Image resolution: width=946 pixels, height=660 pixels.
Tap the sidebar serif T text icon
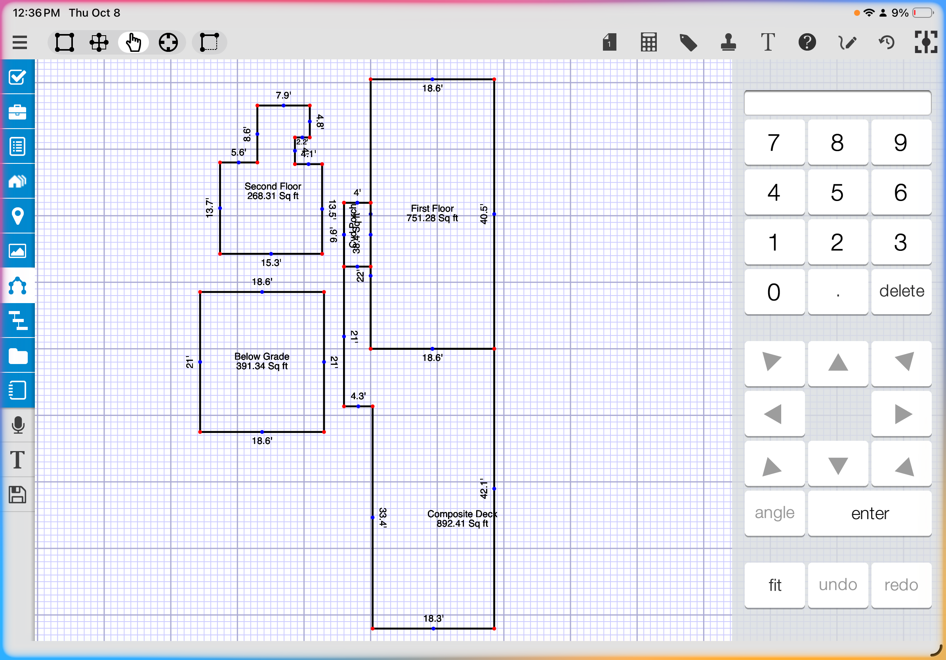coord(17,460)
